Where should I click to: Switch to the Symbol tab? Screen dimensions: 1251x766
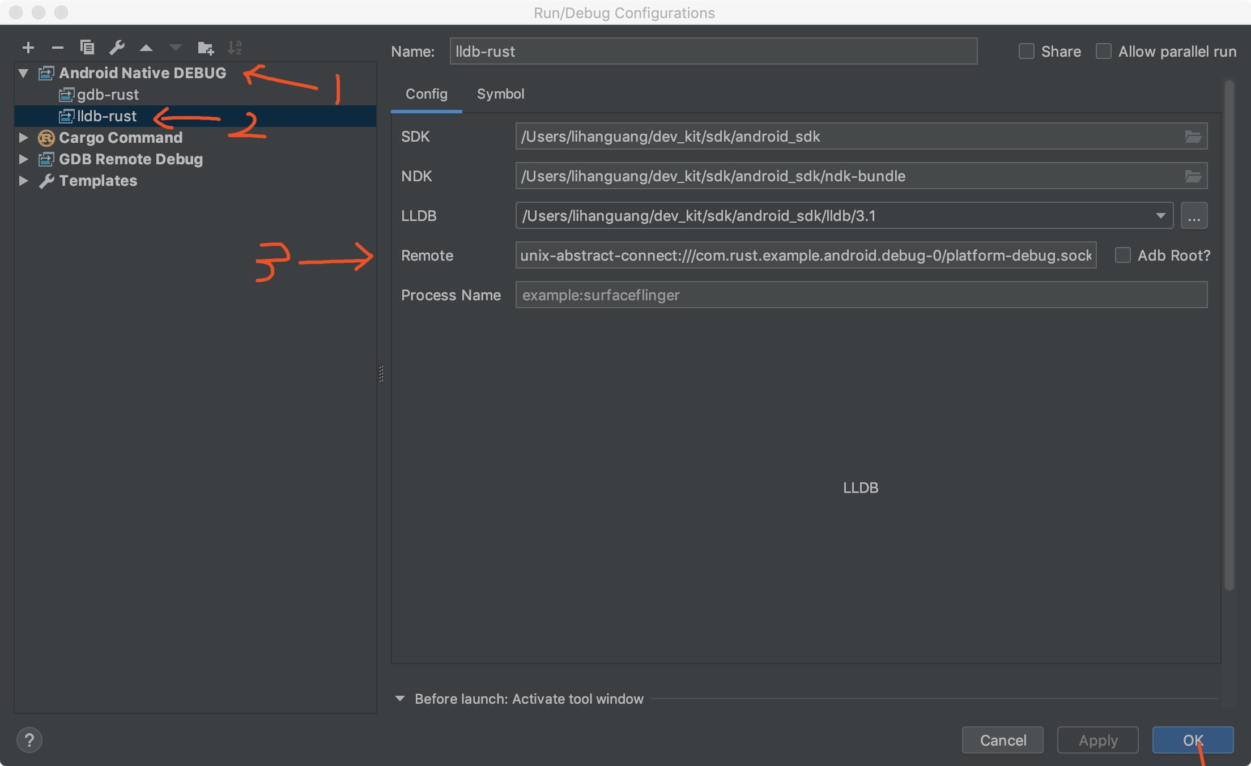coord(500,94)
